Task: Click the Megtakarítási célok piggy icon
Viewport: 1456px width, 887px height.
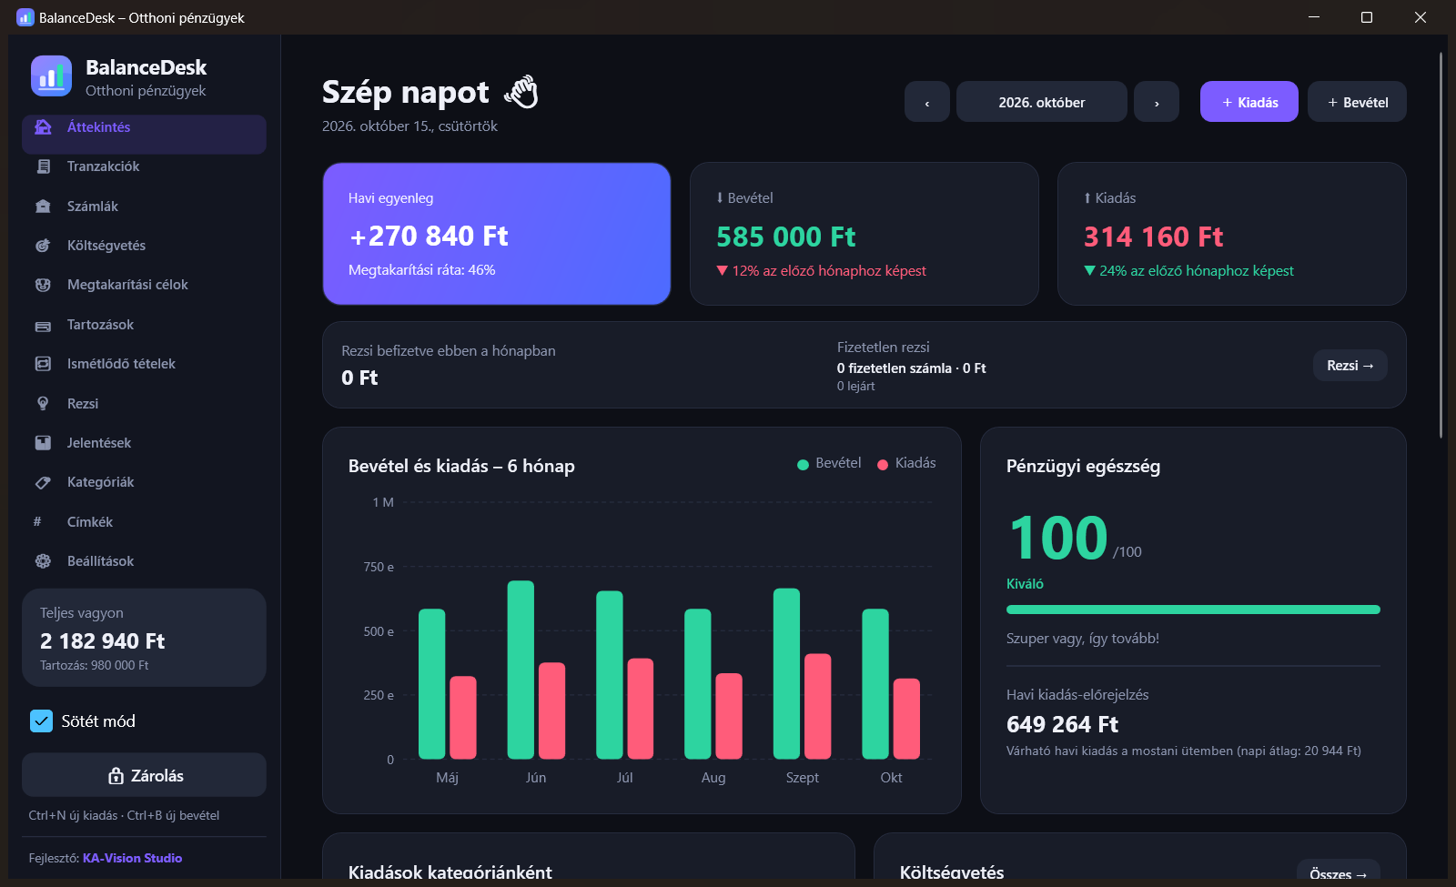Action: click(x=43, y=285)
